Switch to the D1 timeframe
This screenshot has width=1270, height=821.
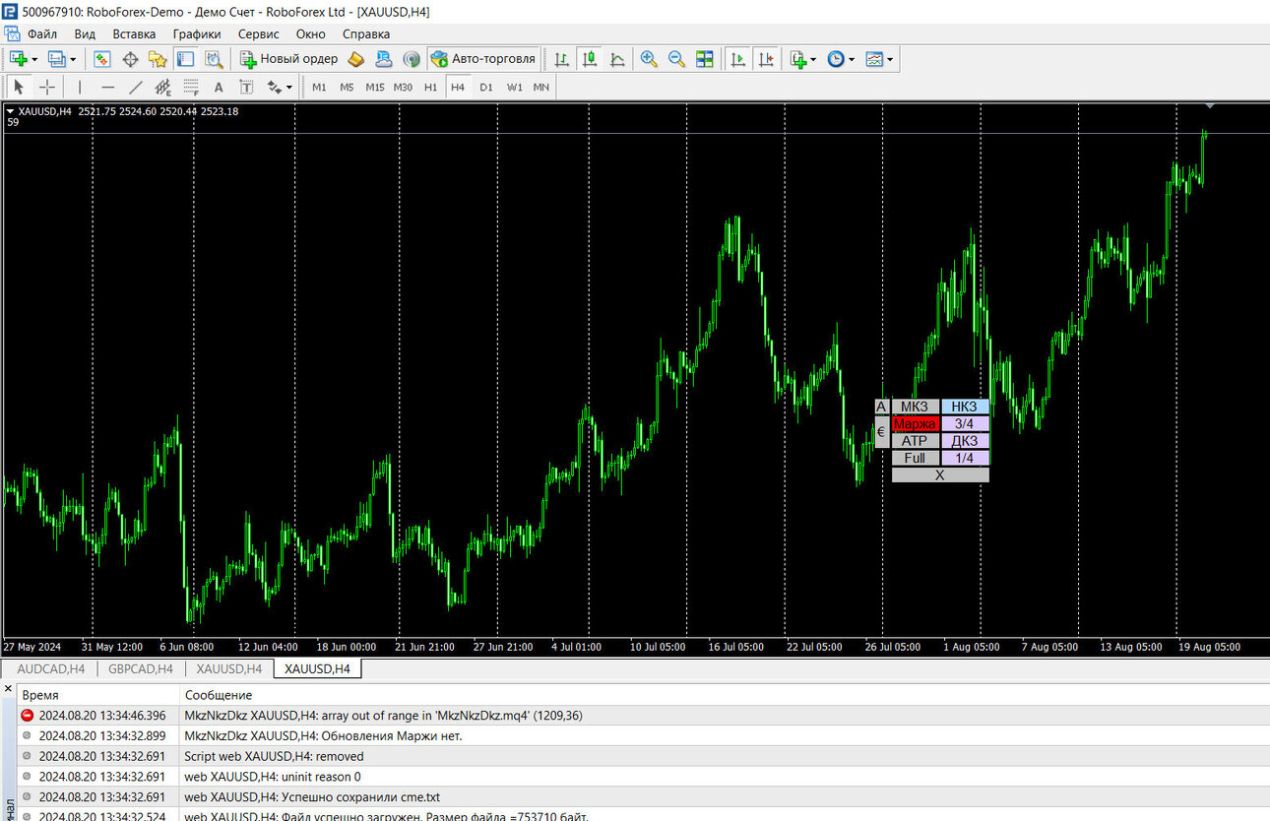(486, 87)
